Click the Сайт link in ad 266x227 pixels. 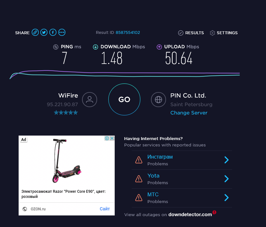pos(105,209)
